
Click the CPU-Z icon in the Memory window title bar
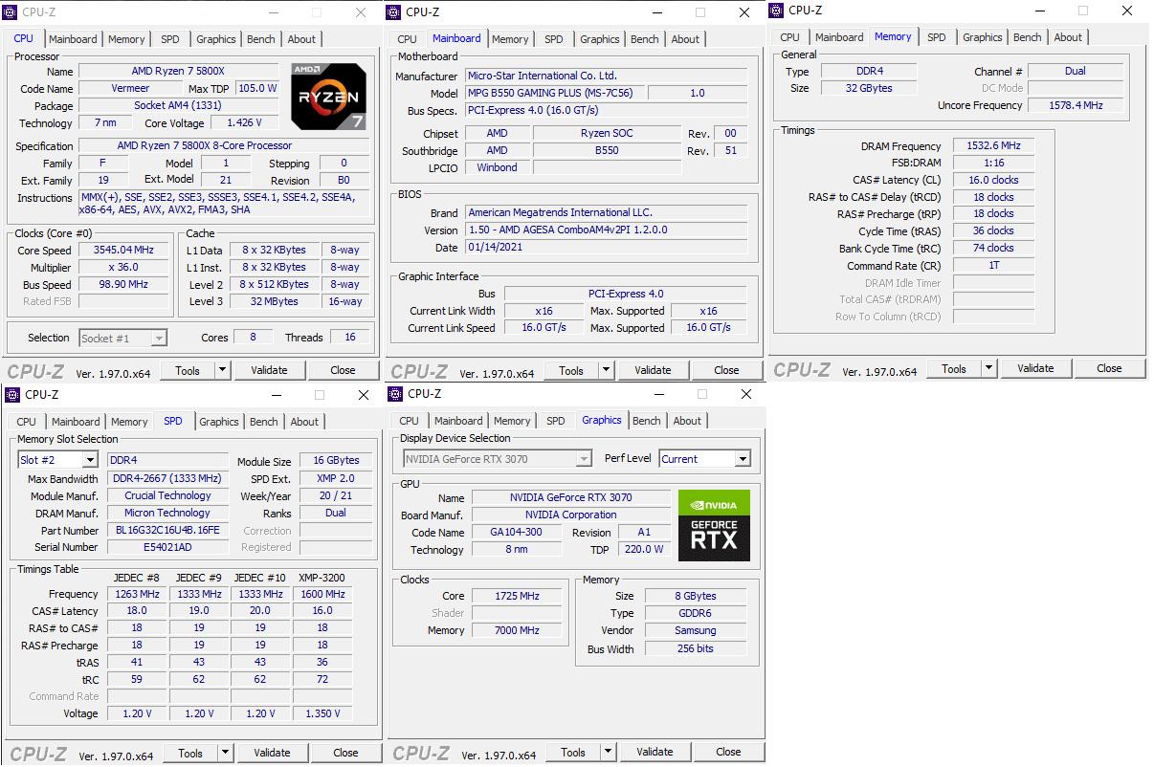778,11
